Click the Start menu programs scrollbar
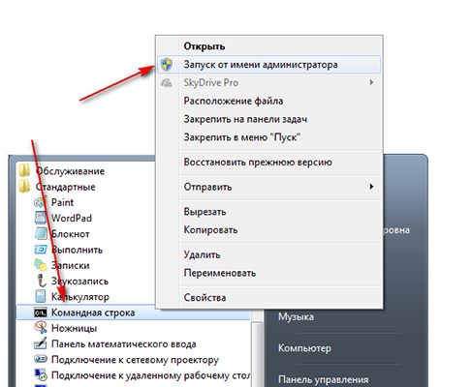This screenshot has width=472, height=387. [257, 353]
